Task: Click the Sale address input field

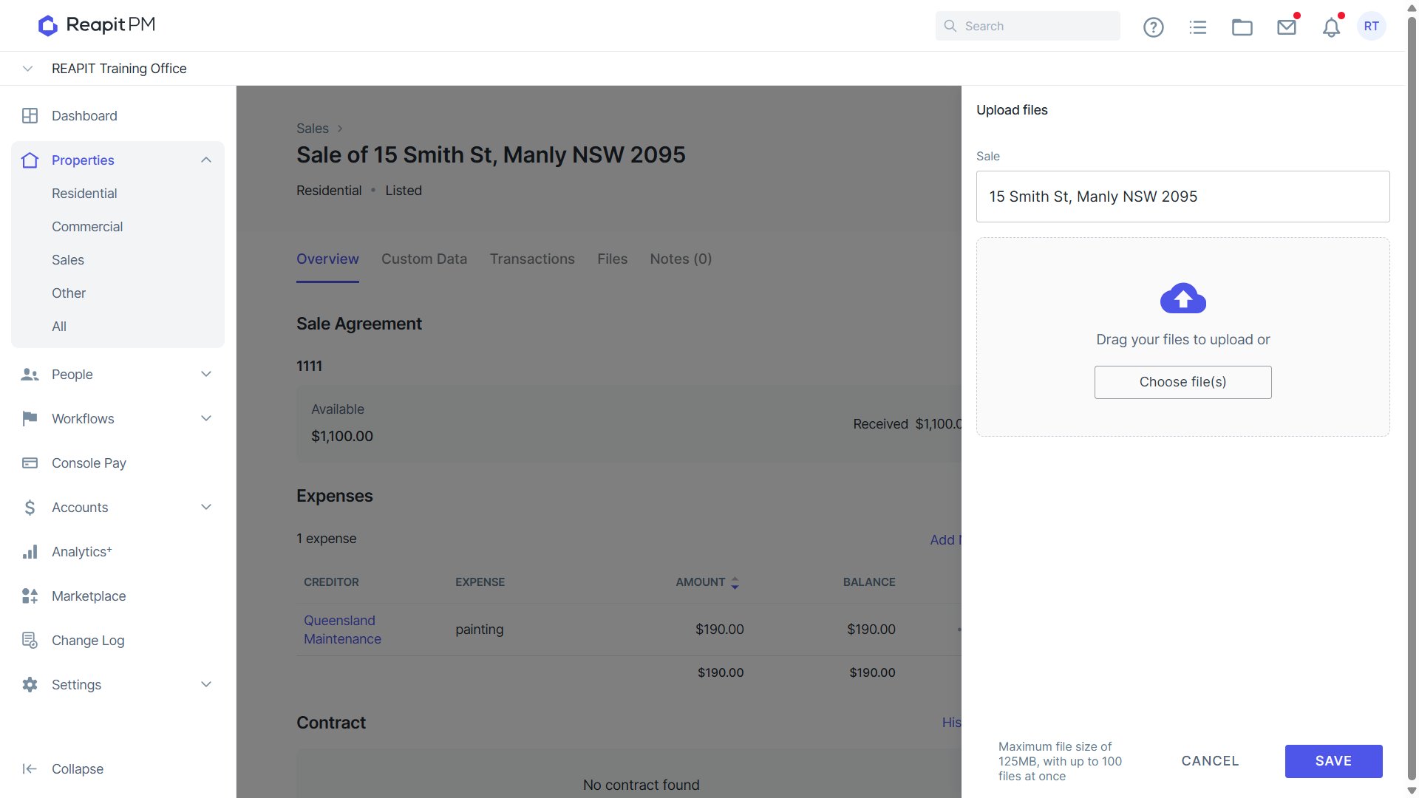Action: click(1182, 197)
